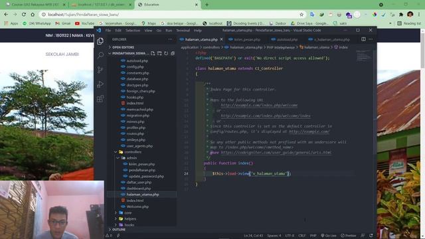Viewport: 425px width, 239px height.
Task: Open the Chrome Apps shortcut
Action: 11,24
